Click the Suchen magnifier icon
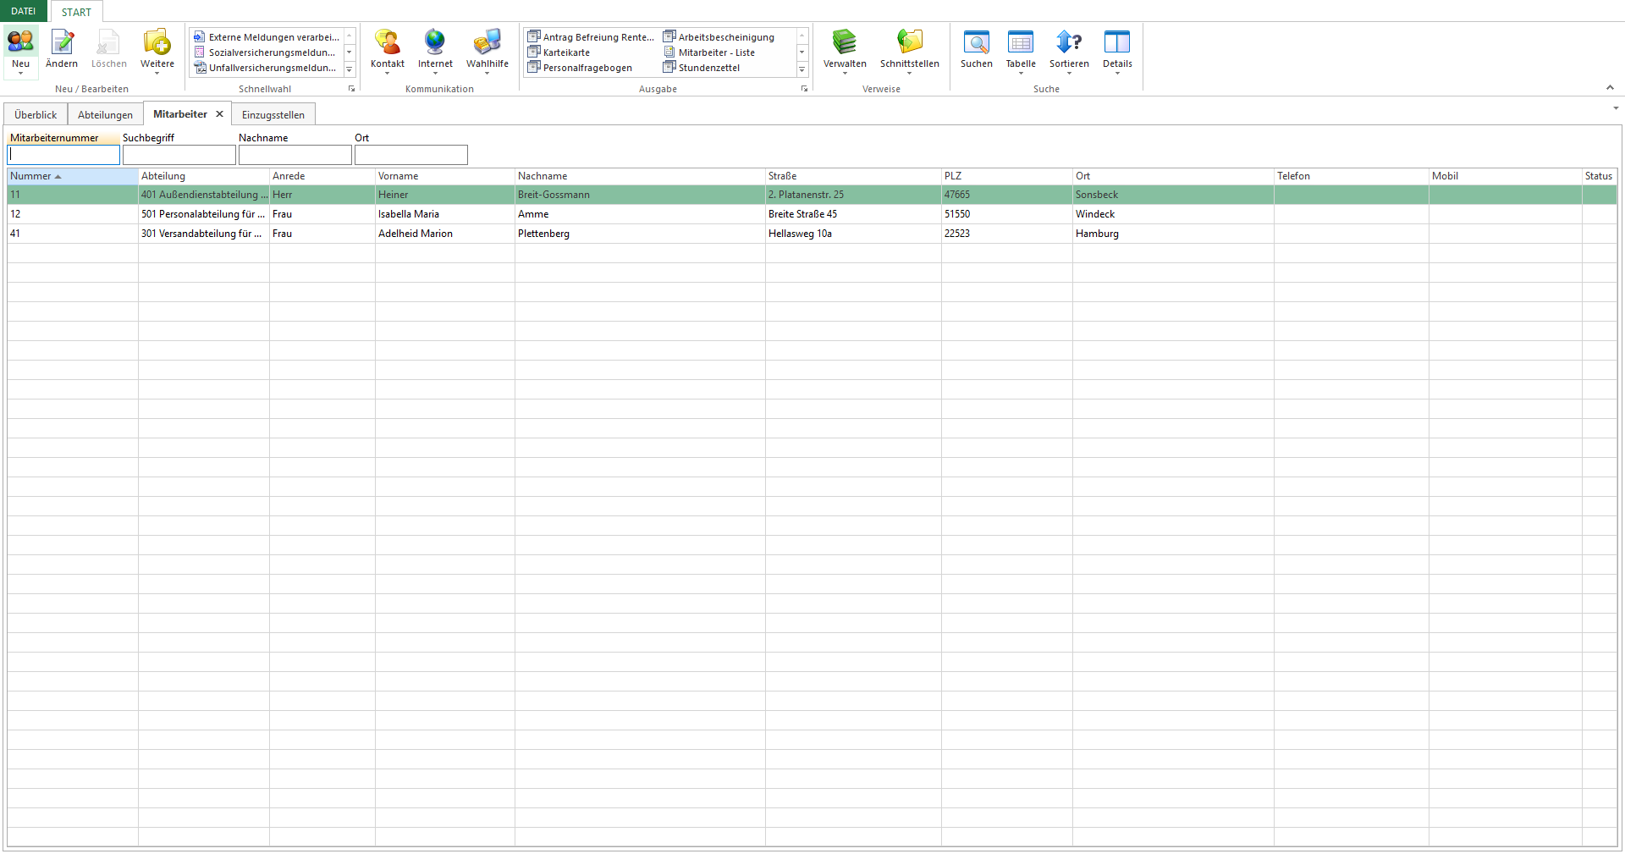 pyautogui.click(x=977, y=41)
